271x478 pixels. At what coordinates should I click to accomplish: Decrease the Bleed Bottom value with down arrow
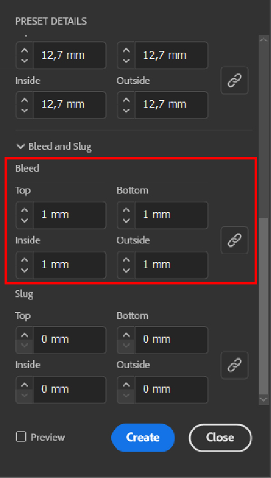click(x=126, y=220)
